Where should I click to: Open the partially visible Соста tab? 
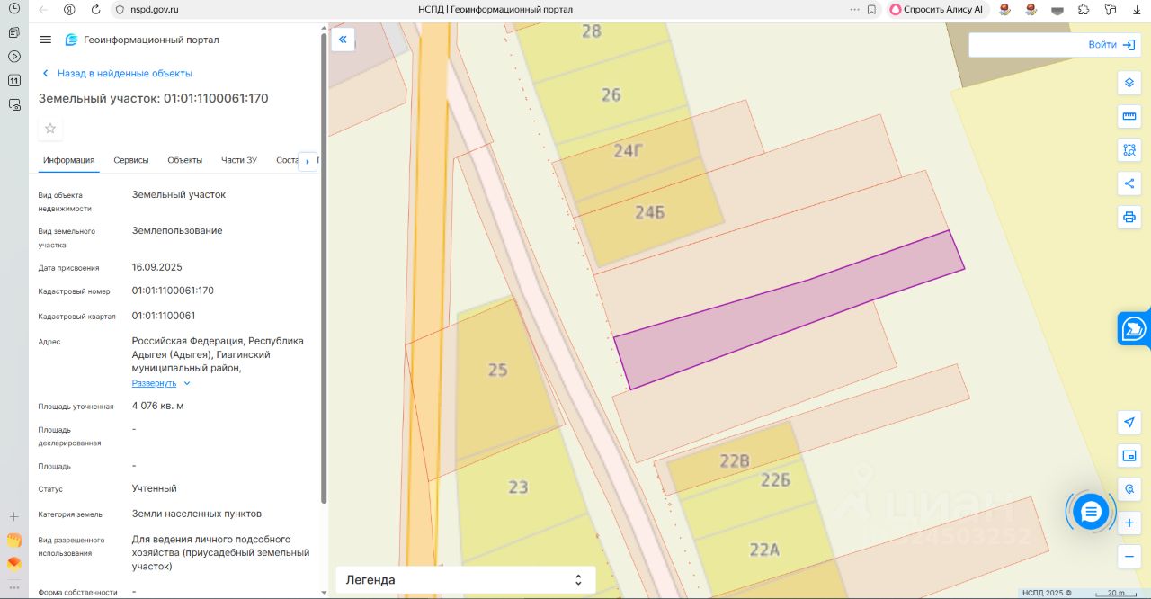[286, 160]
